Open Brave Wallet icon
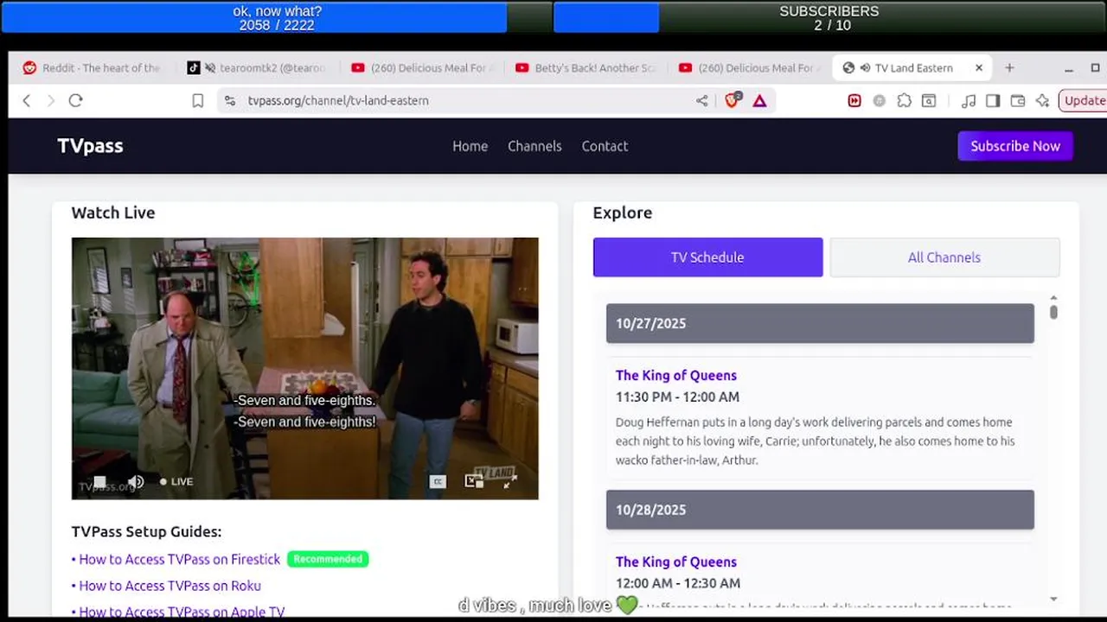The width and height of the screenshot is (1107, 622). [1018, 100]
